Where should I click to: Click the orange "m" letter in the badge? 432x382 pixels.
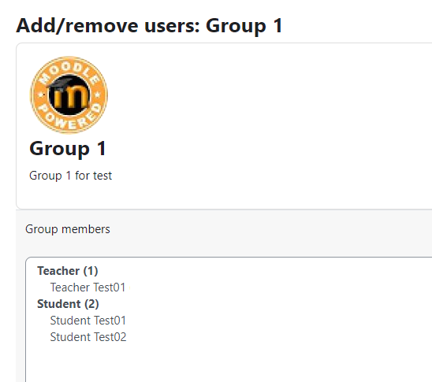tap(72, 97)
